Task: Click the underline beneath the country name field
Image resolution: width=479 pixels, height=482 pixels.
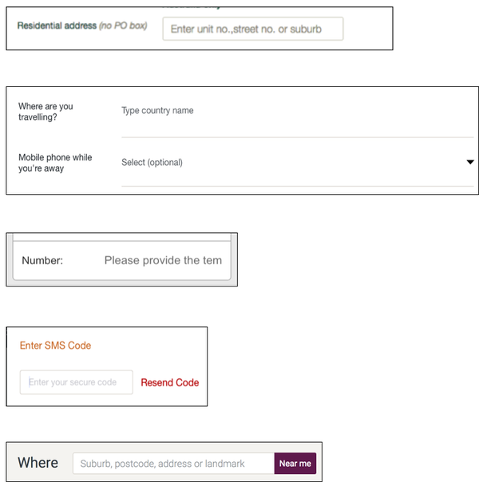Action: click(297, 137)
